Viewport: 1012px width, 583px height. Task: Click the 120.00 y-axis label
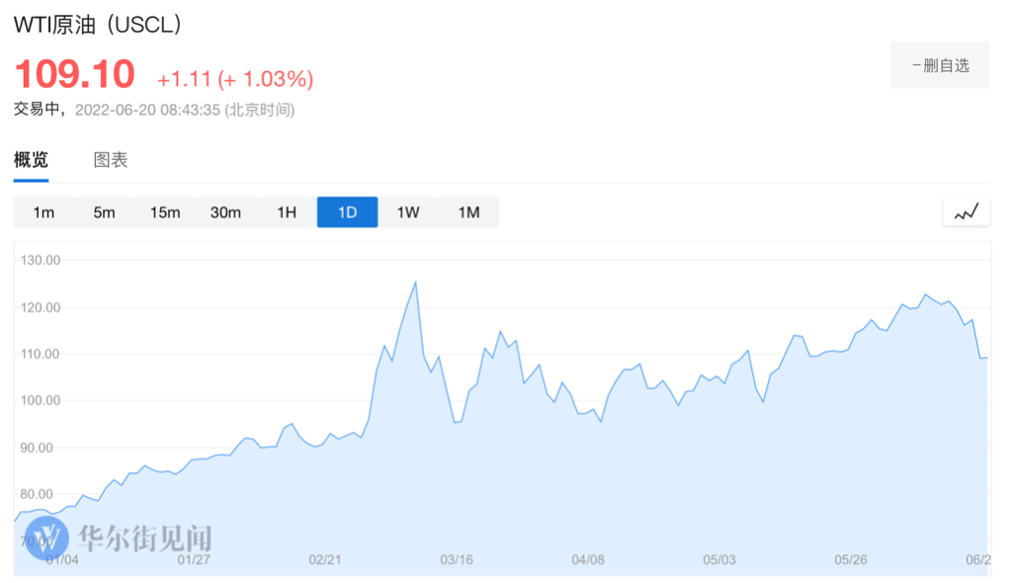[40, 307]
